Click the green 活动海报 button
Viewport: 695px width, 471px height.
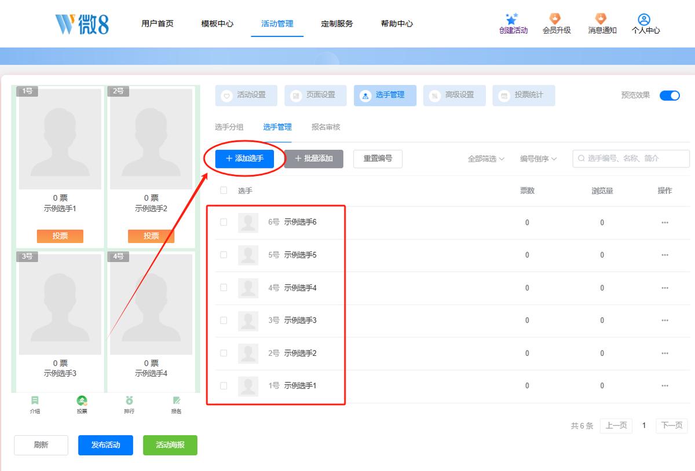pos(170,445)
